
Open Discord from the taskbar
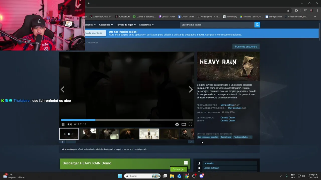[201, 176]
